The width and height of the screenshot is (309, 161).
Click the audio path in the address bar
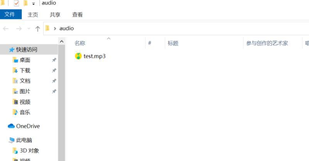pos(66,29)
